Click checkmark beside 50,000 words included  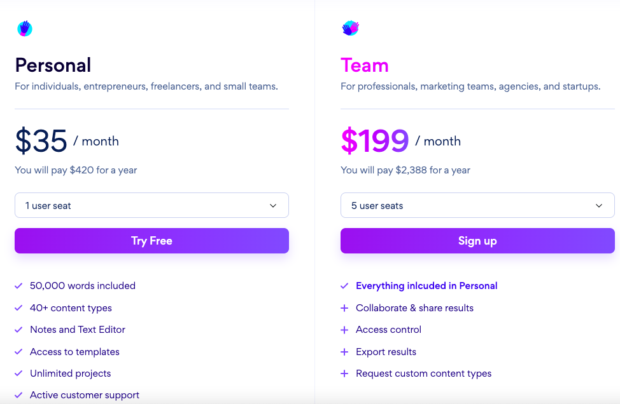coord(18,286)
